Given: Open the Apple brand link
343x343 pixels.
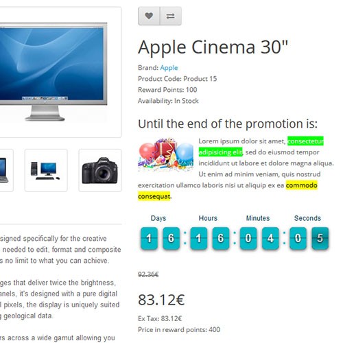Looking at the screenshot, I should (169, 68).
